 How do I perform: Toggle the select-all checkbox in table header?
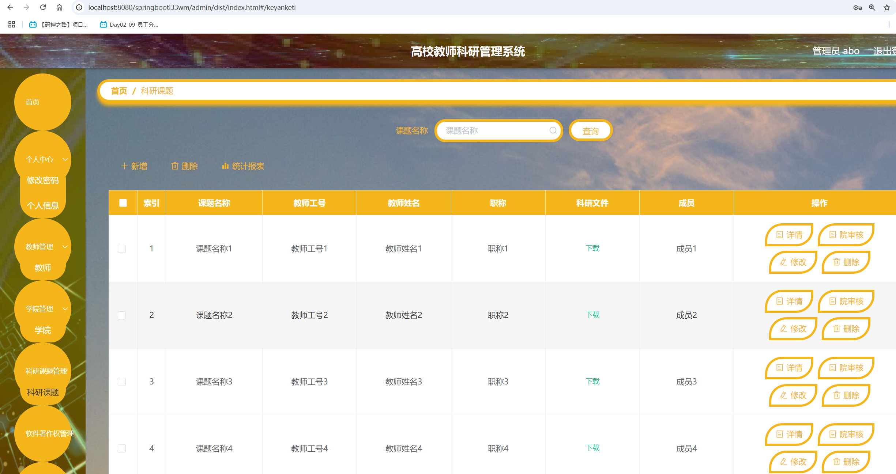click(123, 202)
